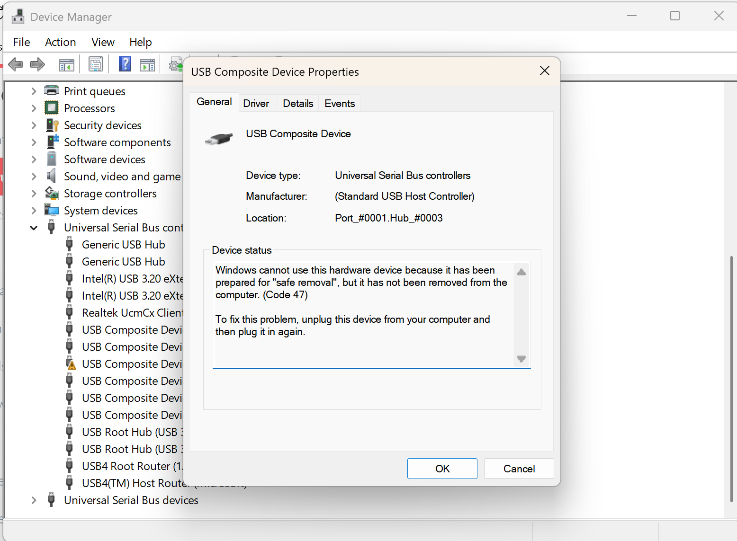Click the Sound, video and game speaker icon

[51, 176]
